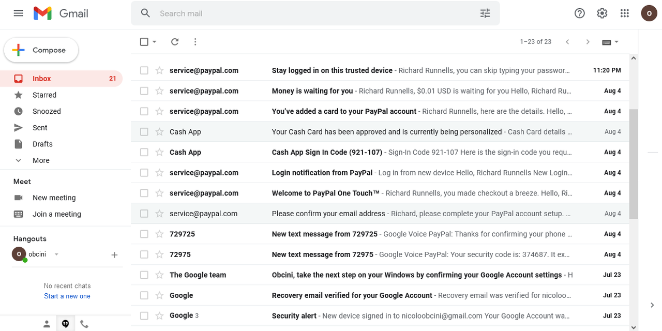Select the 'Your Cash Card has been approved' email checkbox
Screen dimensions: 662x331
tap(144, 132)
